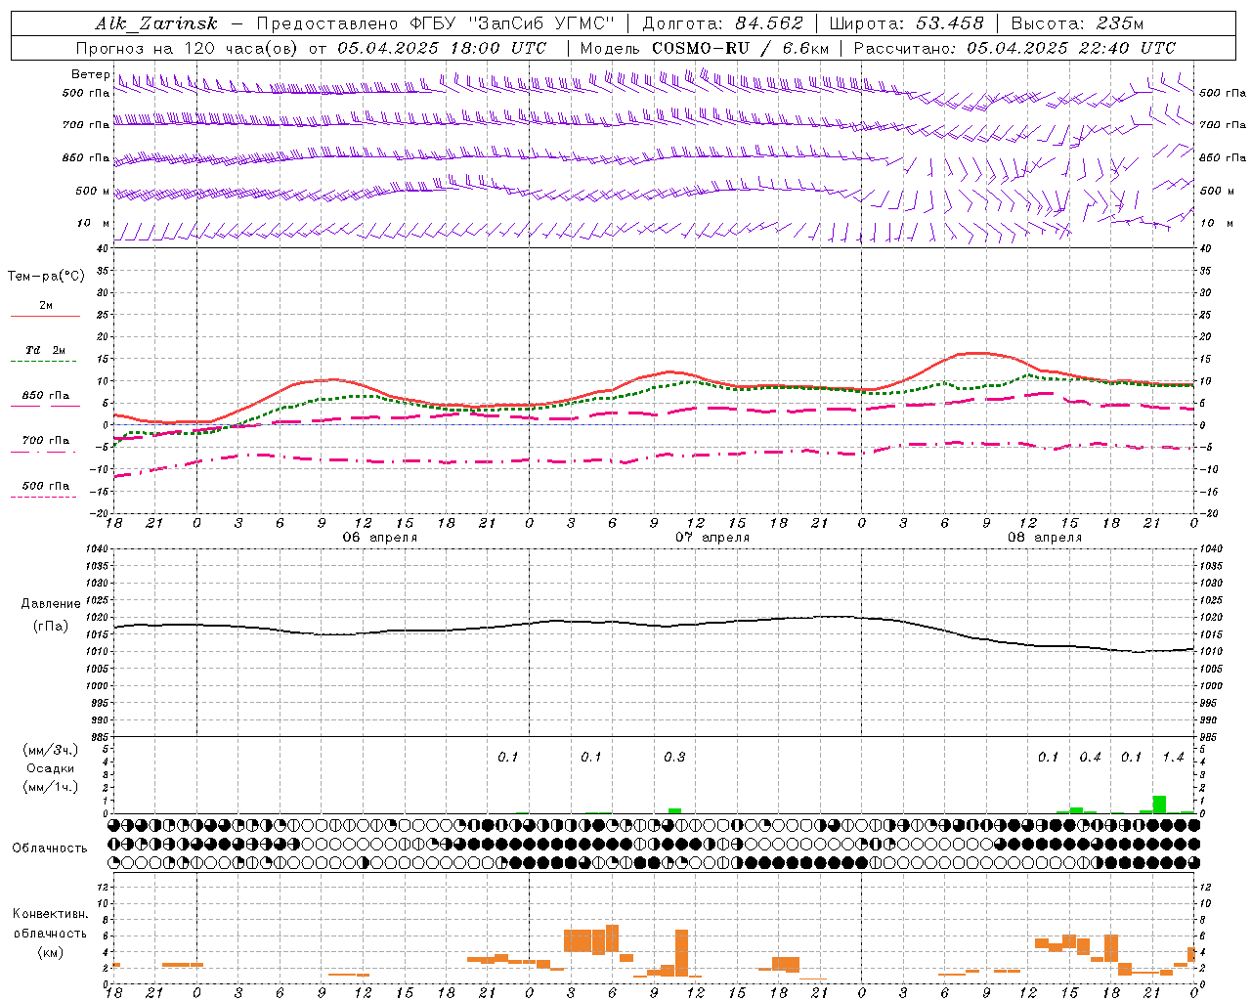
Task: Click the precipitation value 0.3
Action: (x=674, y=758)
